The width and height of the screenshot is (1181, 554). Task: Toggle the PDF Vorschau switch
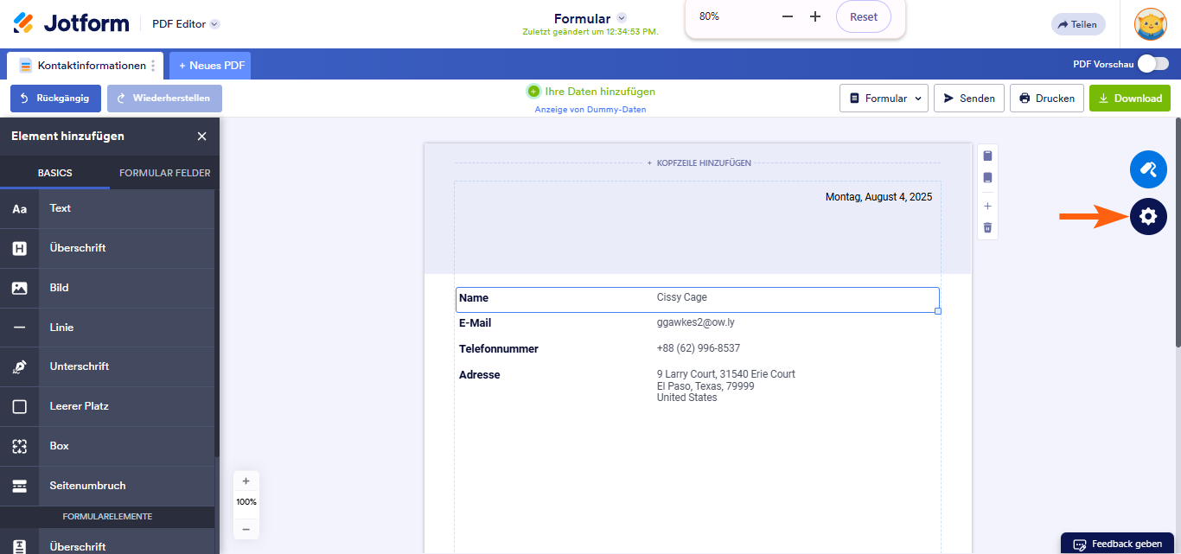(1152, 64)
